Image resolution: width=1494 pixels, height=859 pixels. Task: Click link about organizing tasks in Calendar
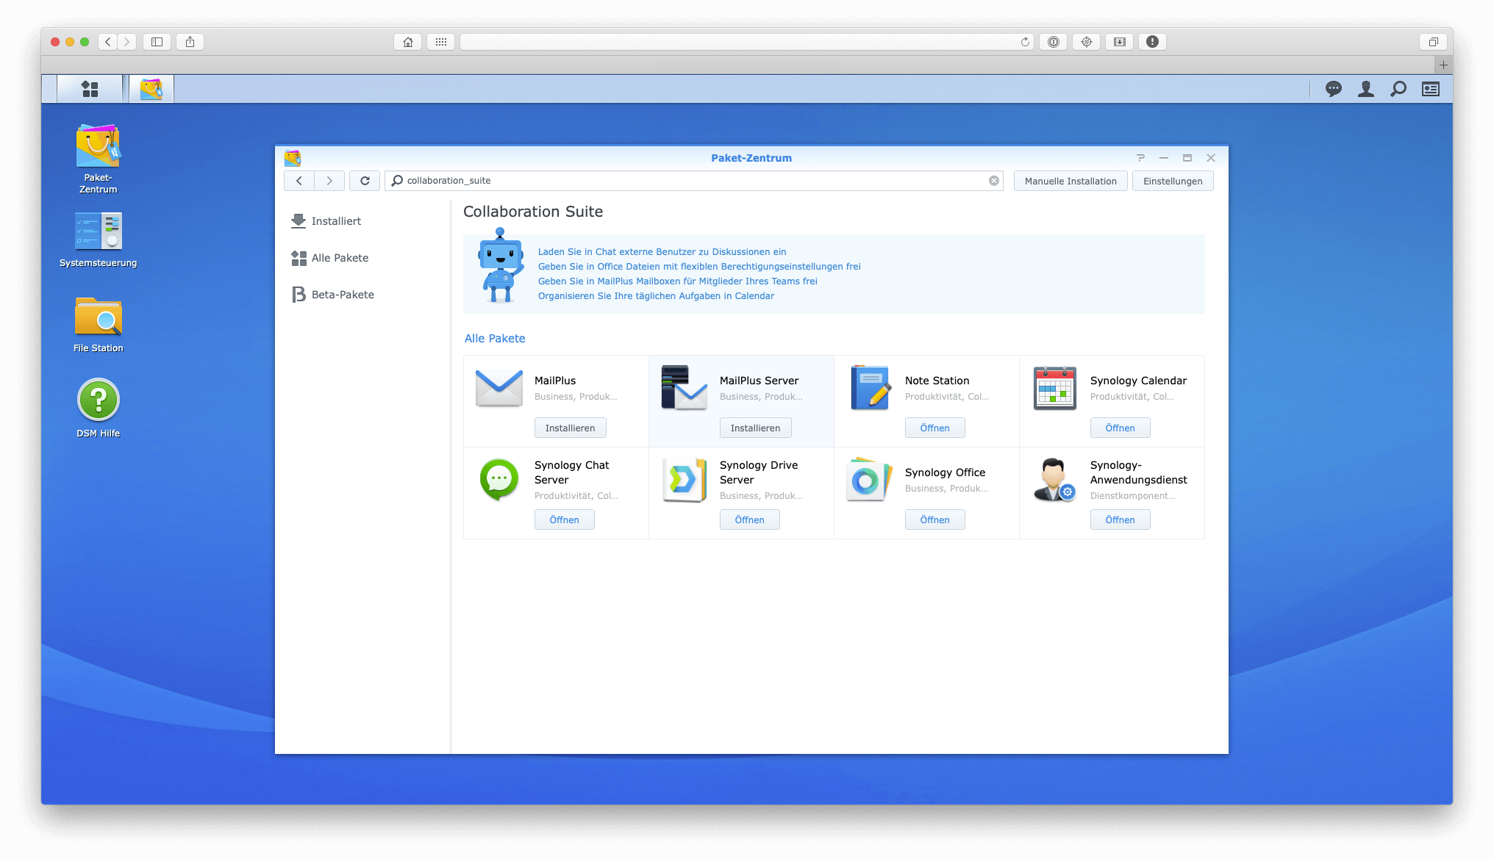click(656, 296)
